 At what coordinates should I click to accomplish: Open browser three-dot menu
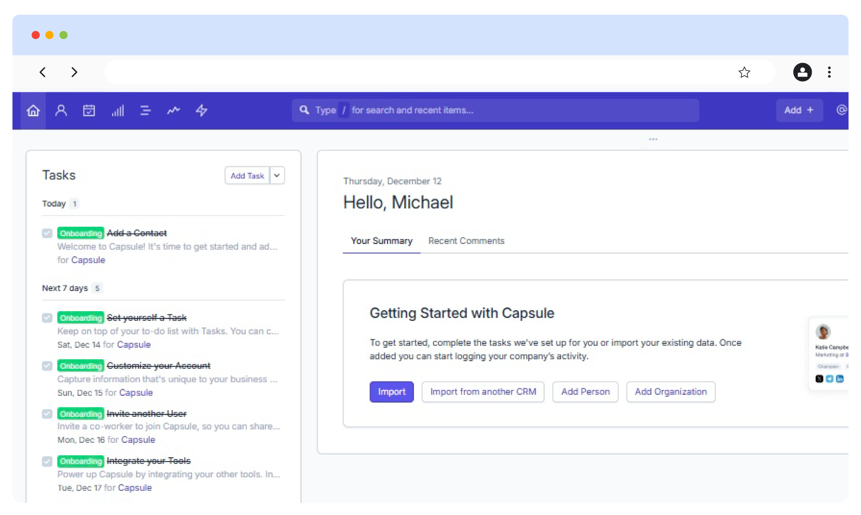(829, 72)
